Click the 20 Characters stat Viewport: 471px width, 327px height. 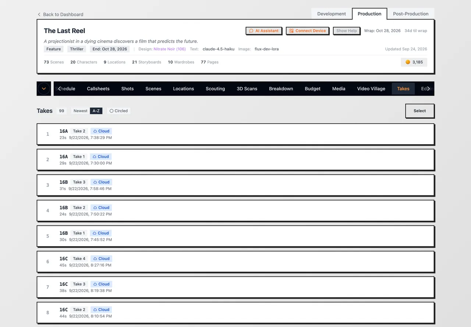coord(84,62)
